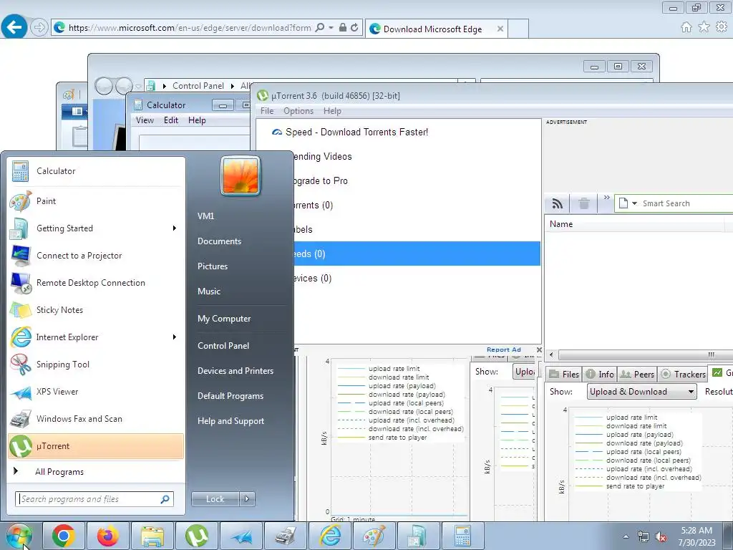Image resolution: width=733 pixels, height=550 pixels.
Task: Open Calculator from the Start menu
Action: [96, 171]
